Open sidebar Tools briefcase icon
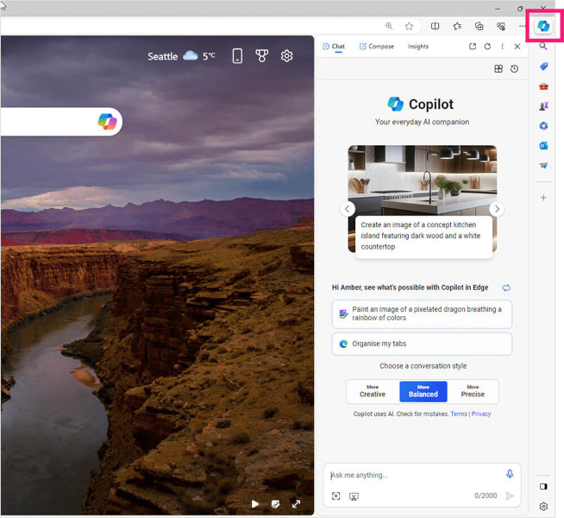Screen dimensions: 564x518 point(543,86)
